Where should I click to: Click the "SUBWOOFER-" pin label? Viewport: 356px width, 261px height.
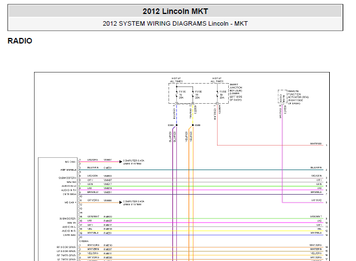click(x=68, y=219)
